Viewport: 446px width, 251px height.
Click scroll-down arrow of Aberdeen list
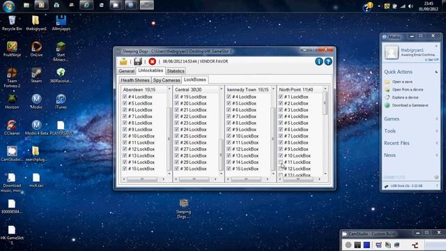tap(169, 174)
